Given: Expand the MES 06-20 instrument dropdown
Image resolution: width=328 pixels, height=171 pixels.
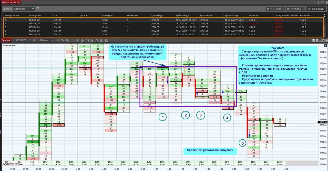Looking at the screenshot, I should 29,40.
